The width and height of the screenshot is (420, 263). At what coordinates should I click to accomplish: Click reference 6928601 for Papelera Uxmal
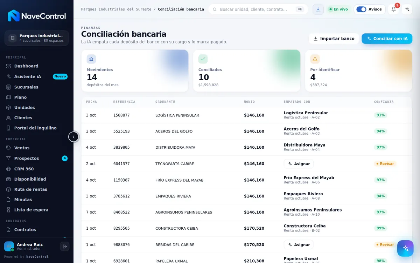tap(121, 261)
